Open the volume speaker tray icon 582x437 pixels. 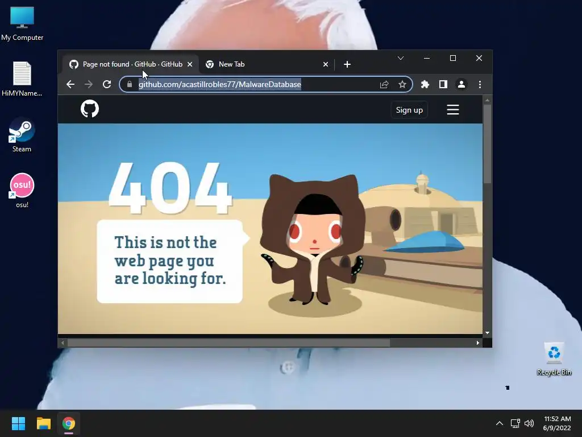click(529, 423)
